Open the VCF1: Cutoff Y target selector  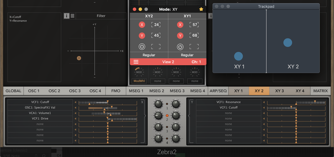point(228,108)
